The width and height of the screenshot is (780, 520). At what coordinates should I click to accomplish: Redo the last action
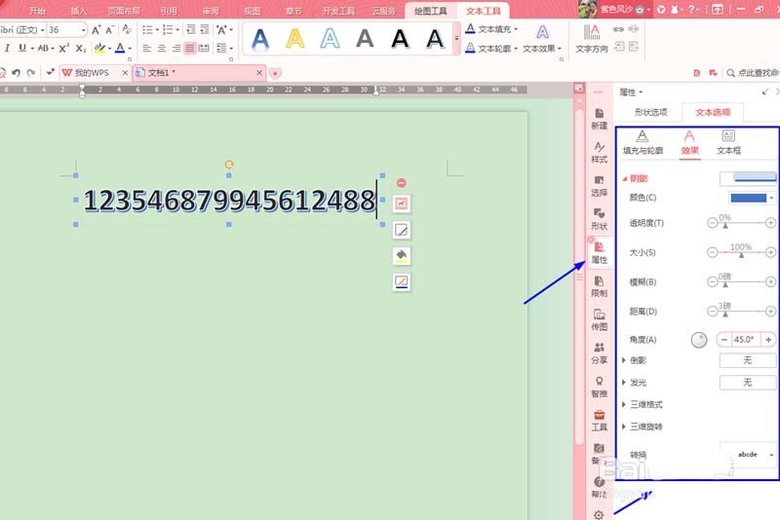tap(31, 73)
